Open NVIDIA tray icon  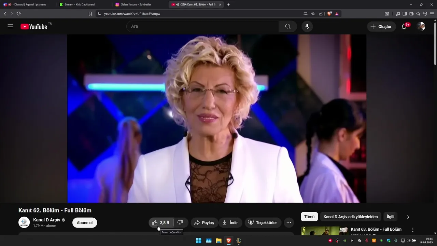point(345,241)
